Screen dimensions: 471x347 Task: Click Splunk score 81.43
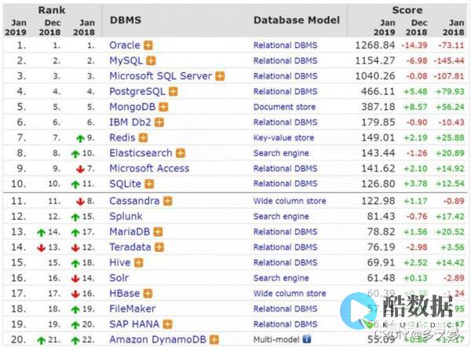(x=381, y=217)
